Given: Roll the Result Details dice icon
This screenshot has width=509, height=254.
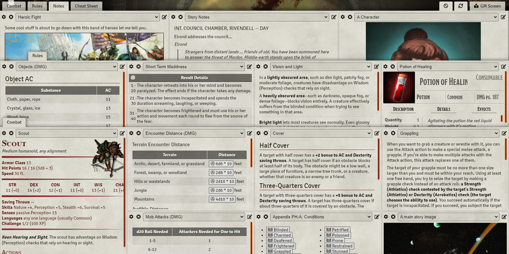Looking at the screenshot, I should (133, 78).
